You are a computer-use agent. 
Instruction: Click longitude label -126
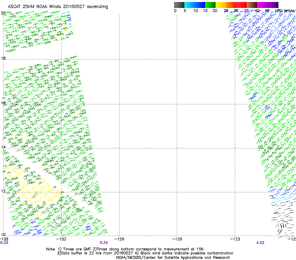(x=177, y=239)
